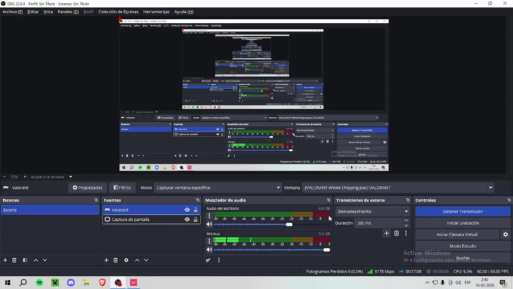Image resolution: width=513 pixels, height=289 pixels.
Task: Open audio mixer bottom options menu
Action: point(219,260)
